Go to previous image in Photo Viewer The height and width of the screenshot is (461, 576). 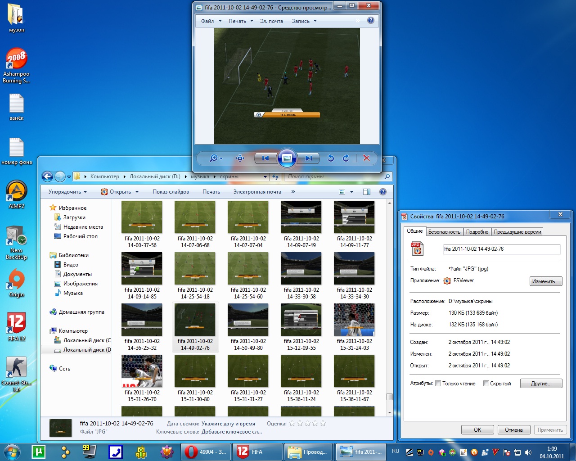(x=265, y=158)
